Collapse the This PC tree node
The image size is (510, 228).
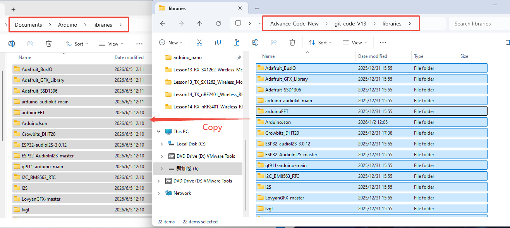click(159, 132)
